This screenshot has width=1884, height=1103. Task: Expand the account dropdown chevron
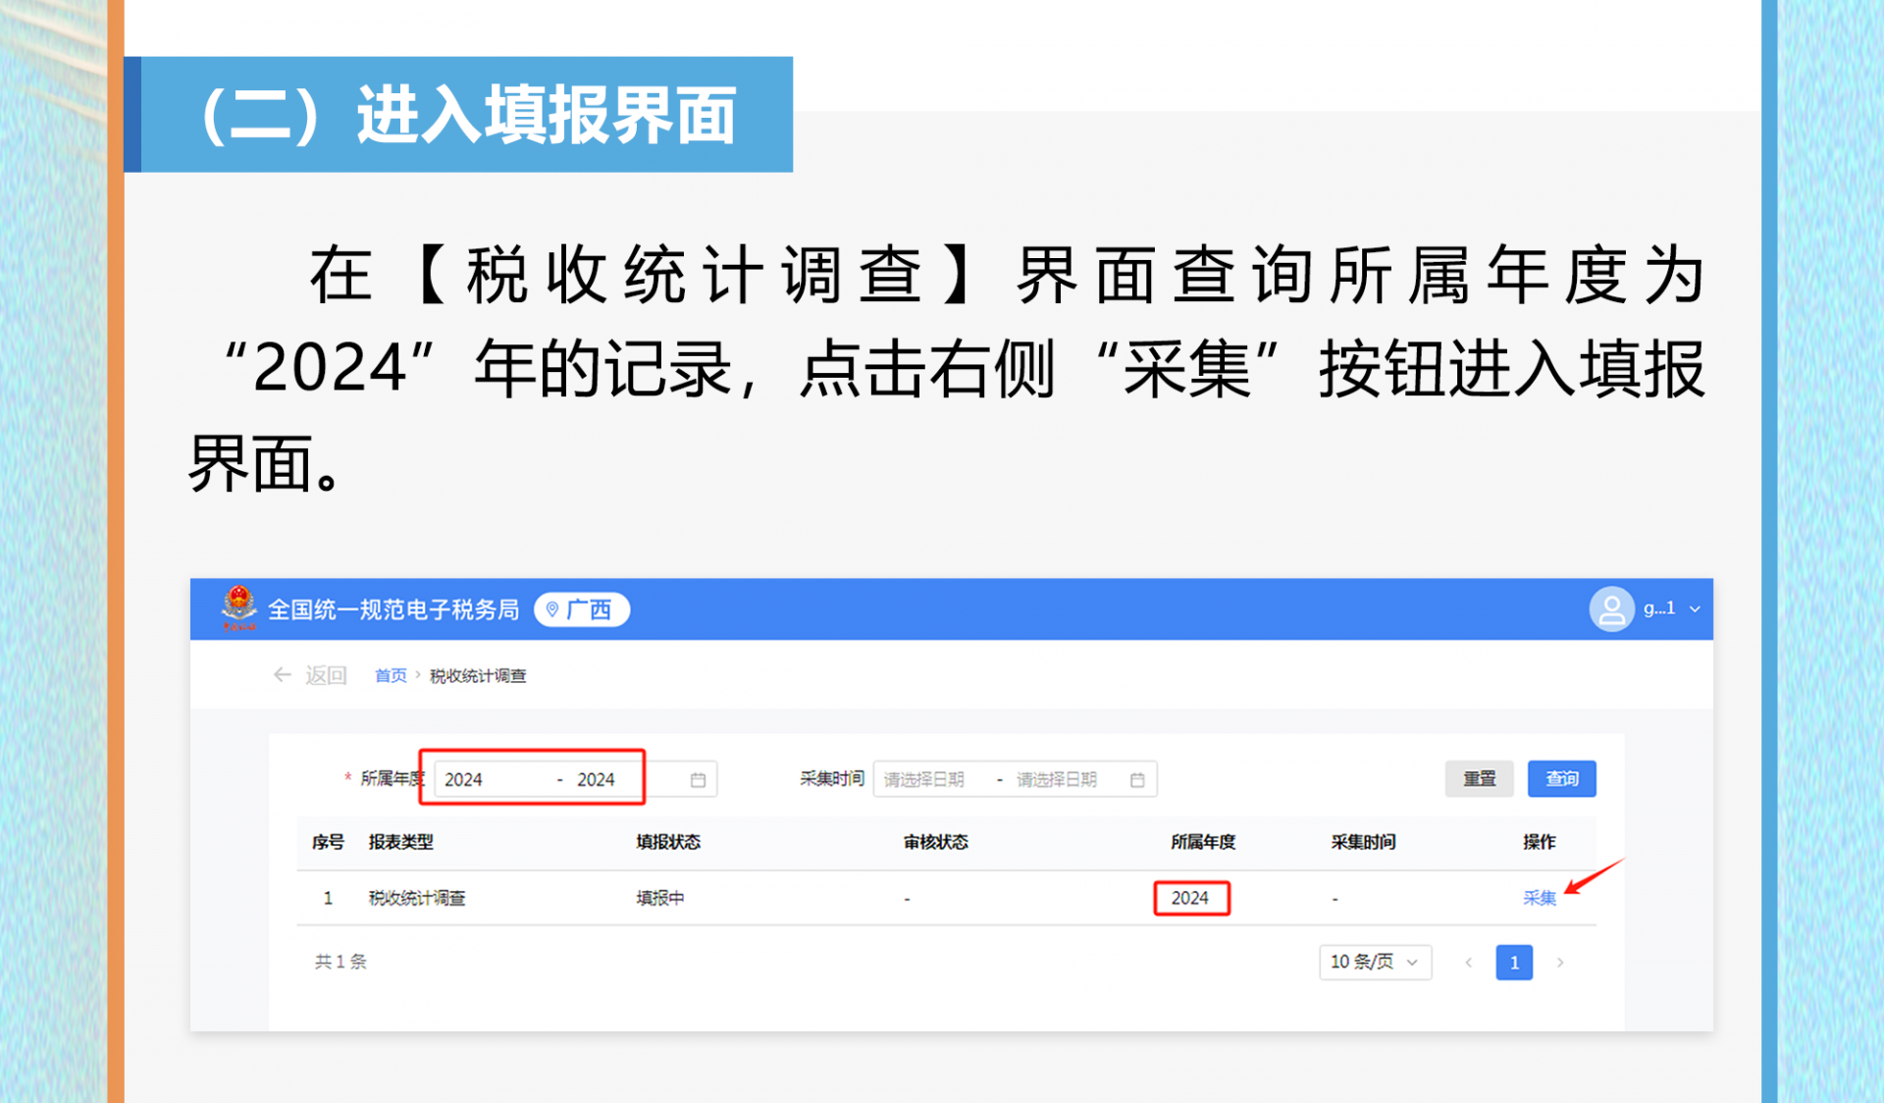[1695, 609]
